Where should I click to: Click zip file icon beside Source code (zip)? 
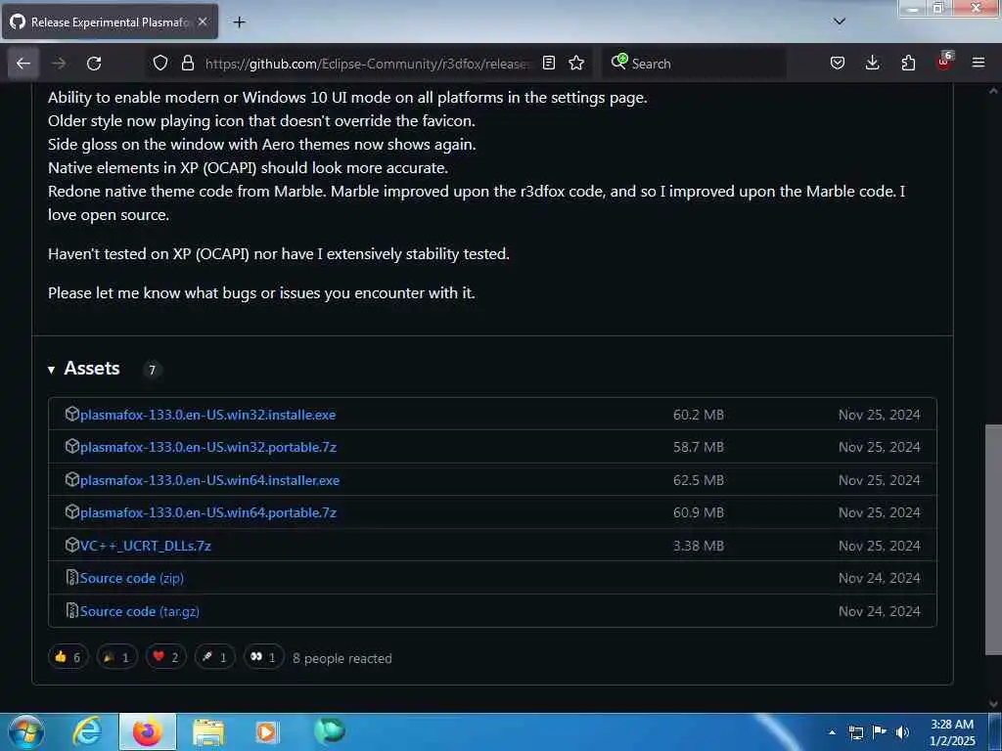pyautogui.click(x=72, y=578)
